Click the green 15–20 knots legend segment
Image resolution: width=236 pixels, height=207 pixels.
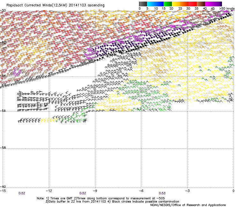click(168, 4)
